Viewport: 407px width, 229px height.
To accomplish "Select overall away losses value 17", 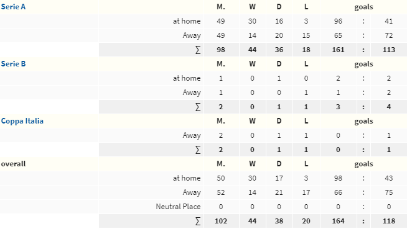I will (306, 192).
